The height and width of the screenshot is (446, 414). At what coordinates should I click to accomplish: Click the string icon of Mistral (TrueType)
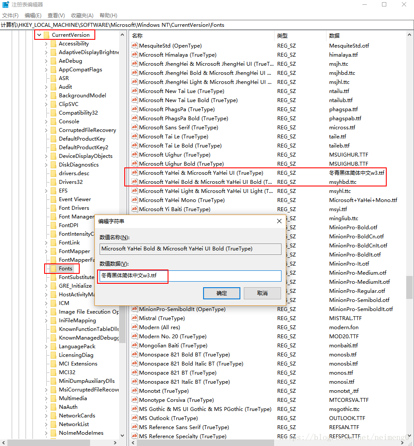pyautogui.click(x=134, y=318)
